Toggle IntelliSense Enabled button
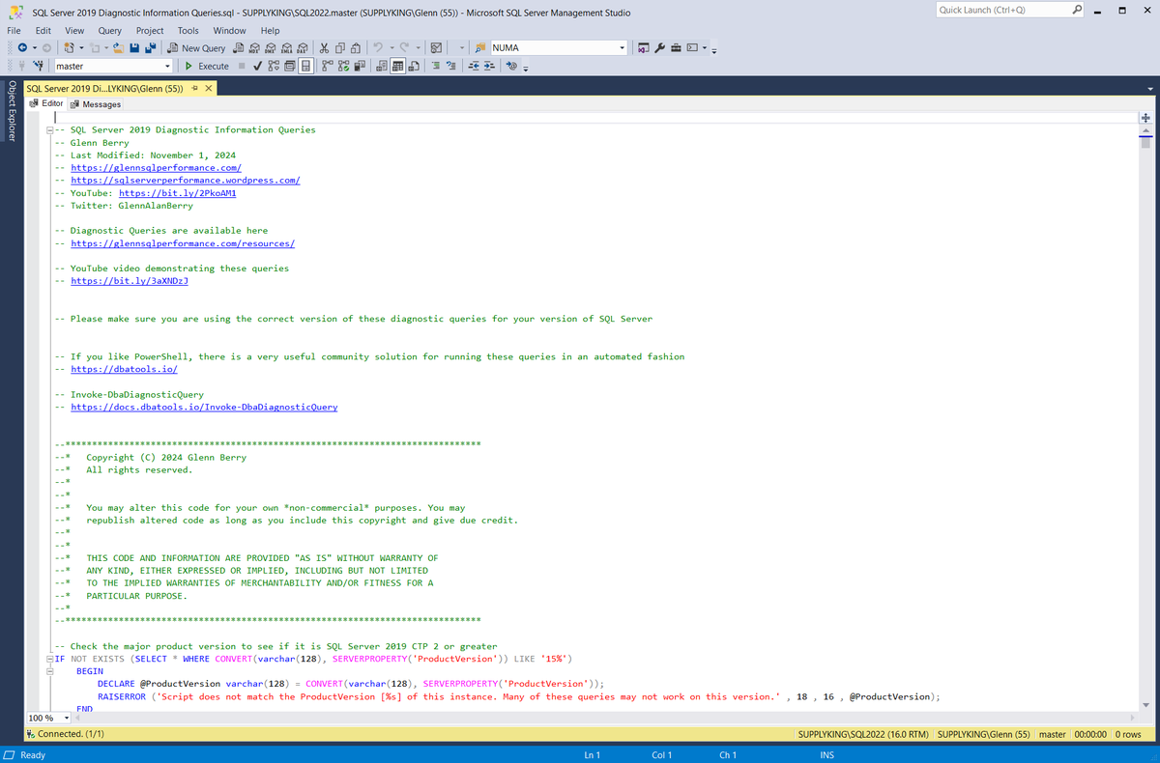This screenshot has height=763, width=1160. [304, 66]
